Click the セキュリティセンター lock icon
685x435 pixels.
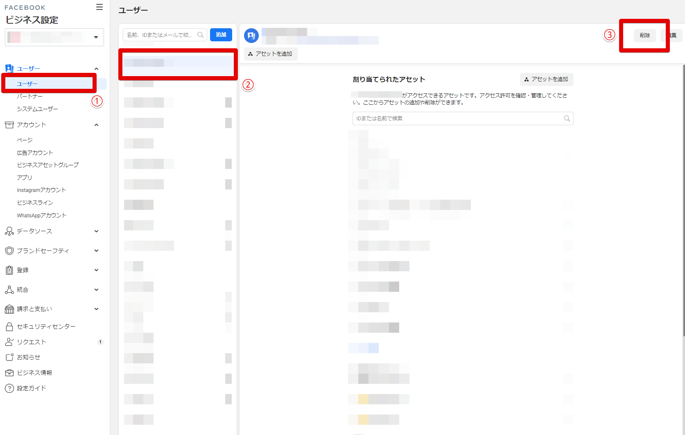click(9, 327)
